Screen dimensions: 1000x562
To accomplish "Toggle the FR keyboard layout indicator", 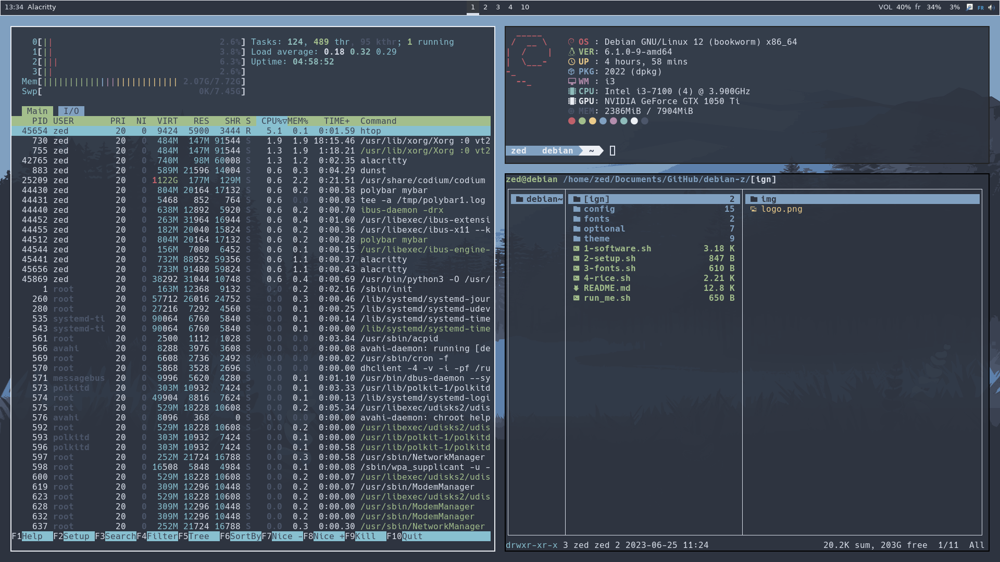I will click(980, 7).
